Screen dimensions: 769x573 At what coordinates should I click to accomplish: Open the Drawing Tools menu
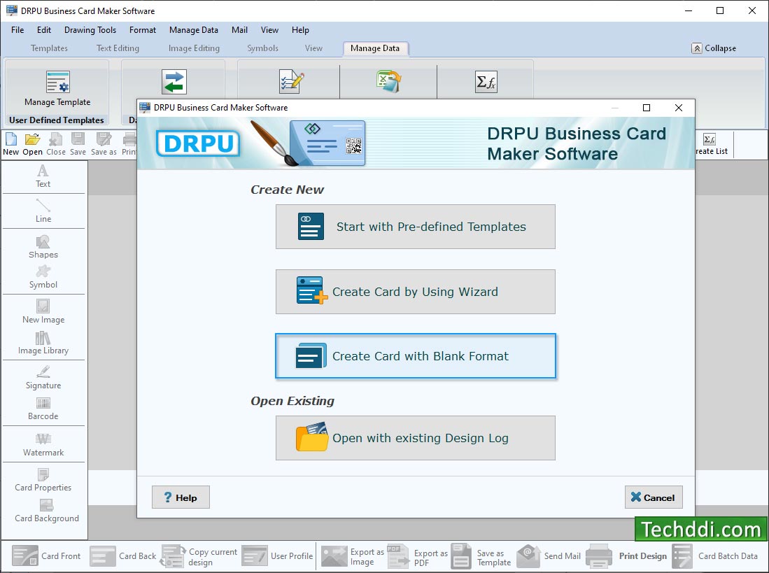pyautogui.click(x=90, y=30)
